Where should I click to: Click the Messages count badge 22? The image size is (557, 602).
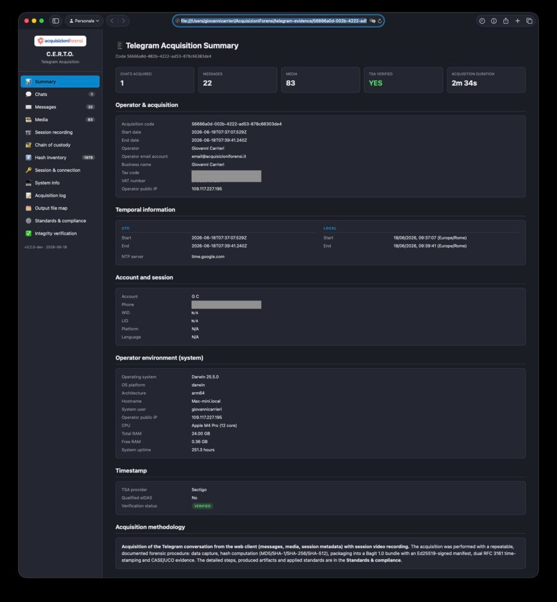(90, 107)
